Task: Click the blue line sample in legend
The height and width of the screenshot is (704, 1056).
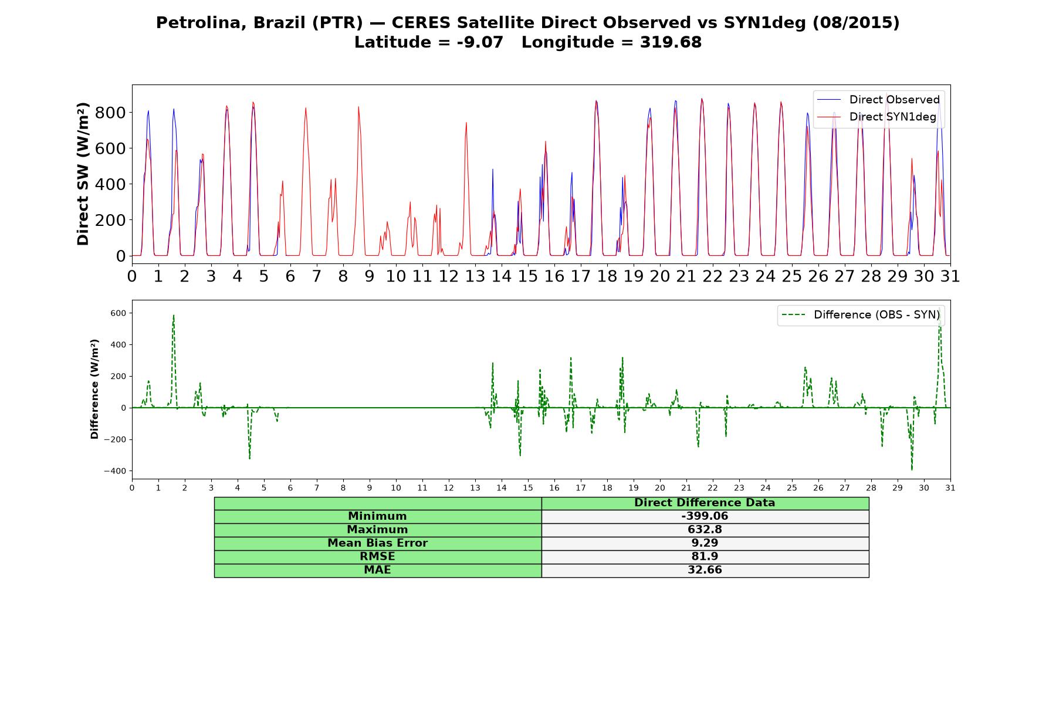Action: [829, 100]
